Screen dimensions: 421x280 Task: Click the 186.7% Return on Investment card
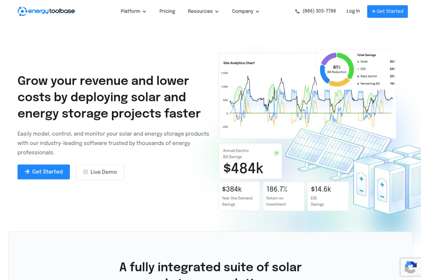[x=284, y=196]
